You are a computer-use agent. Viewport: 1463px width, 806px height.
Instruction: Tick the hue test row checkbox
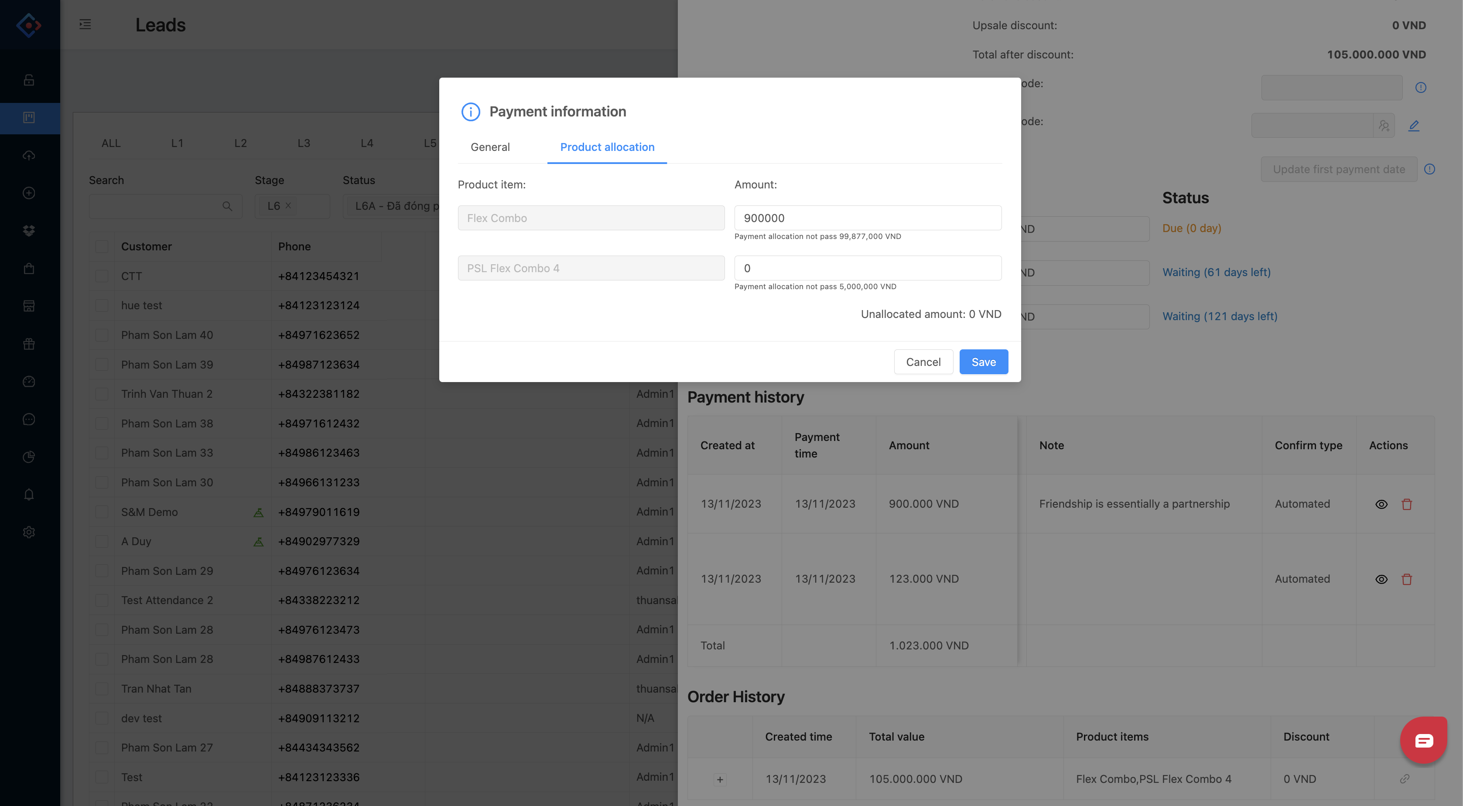(102, 306)
